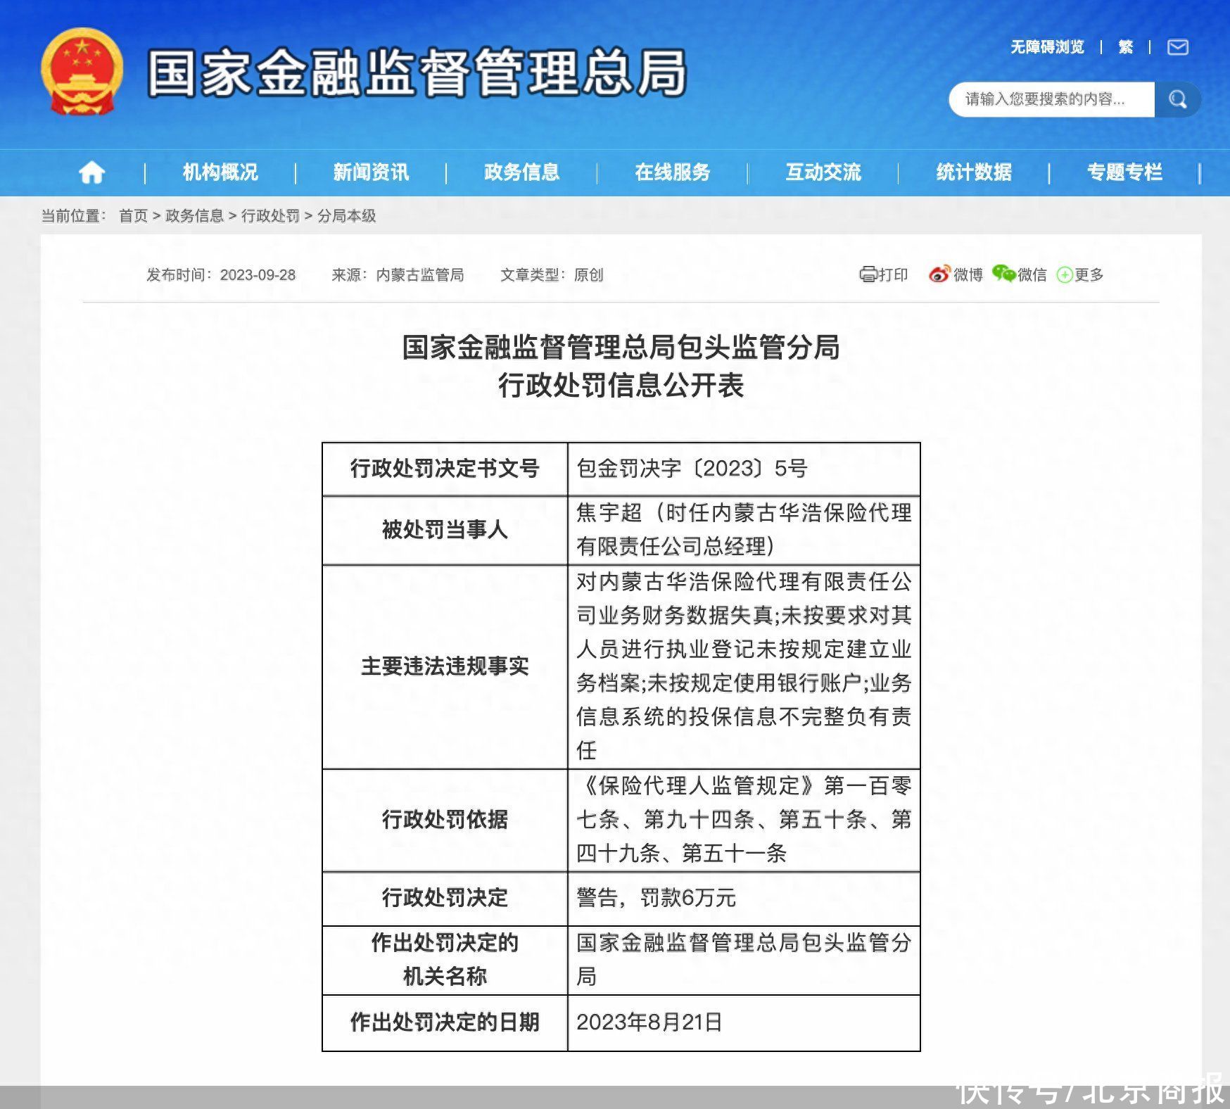Click 无障碍浏览 link
1230x1109 pixels.
pyautogui.click(x=1047, y=47)
